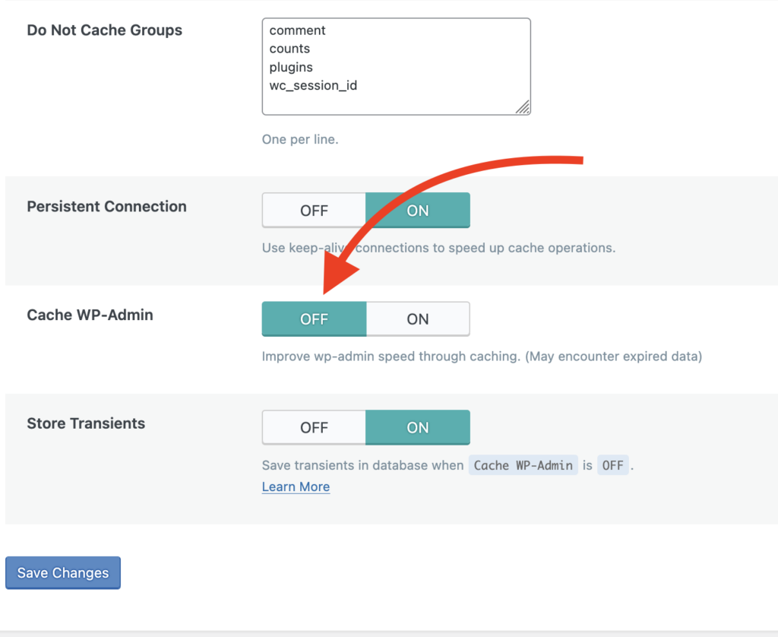Select OFF for Cache WP-Admin

[314, 319]
